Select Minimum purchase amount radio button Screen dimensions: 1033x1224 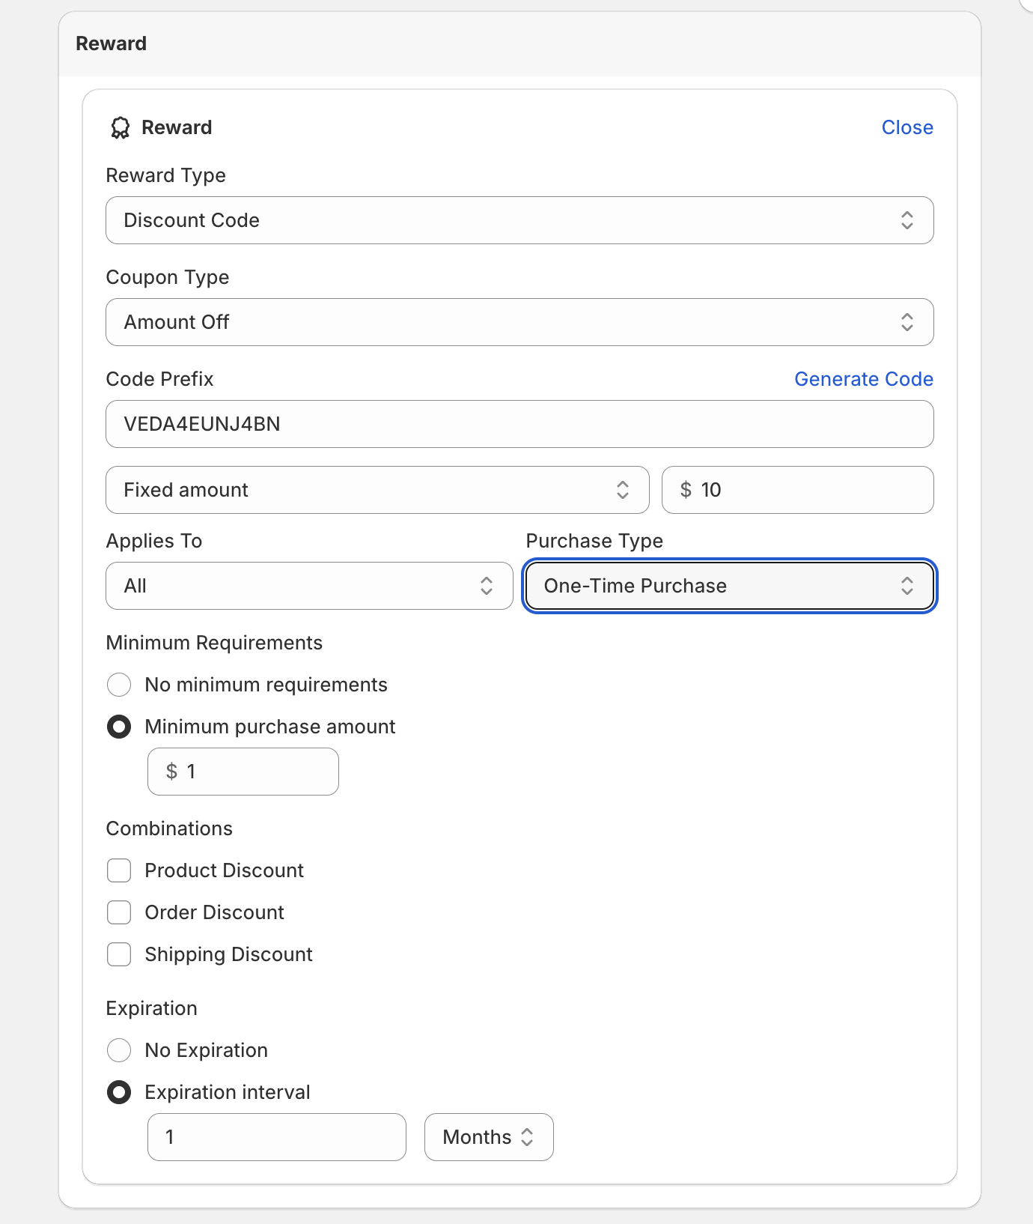point(119,727)
